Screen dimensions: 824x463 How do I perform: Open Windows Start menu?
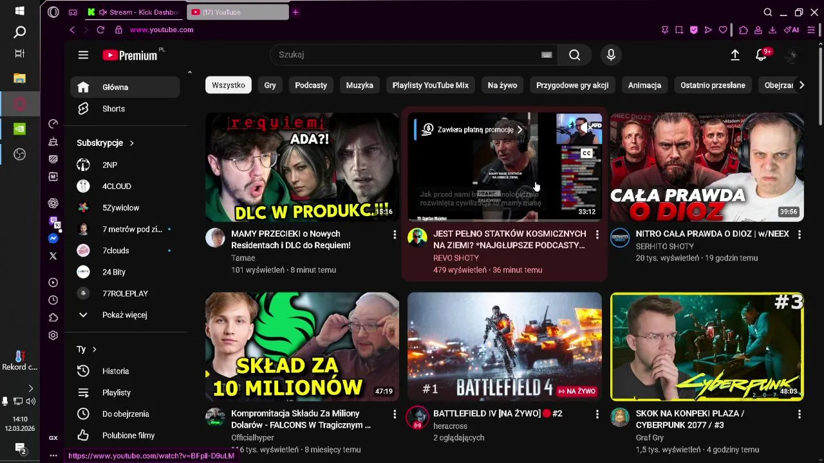coord(19,12)
